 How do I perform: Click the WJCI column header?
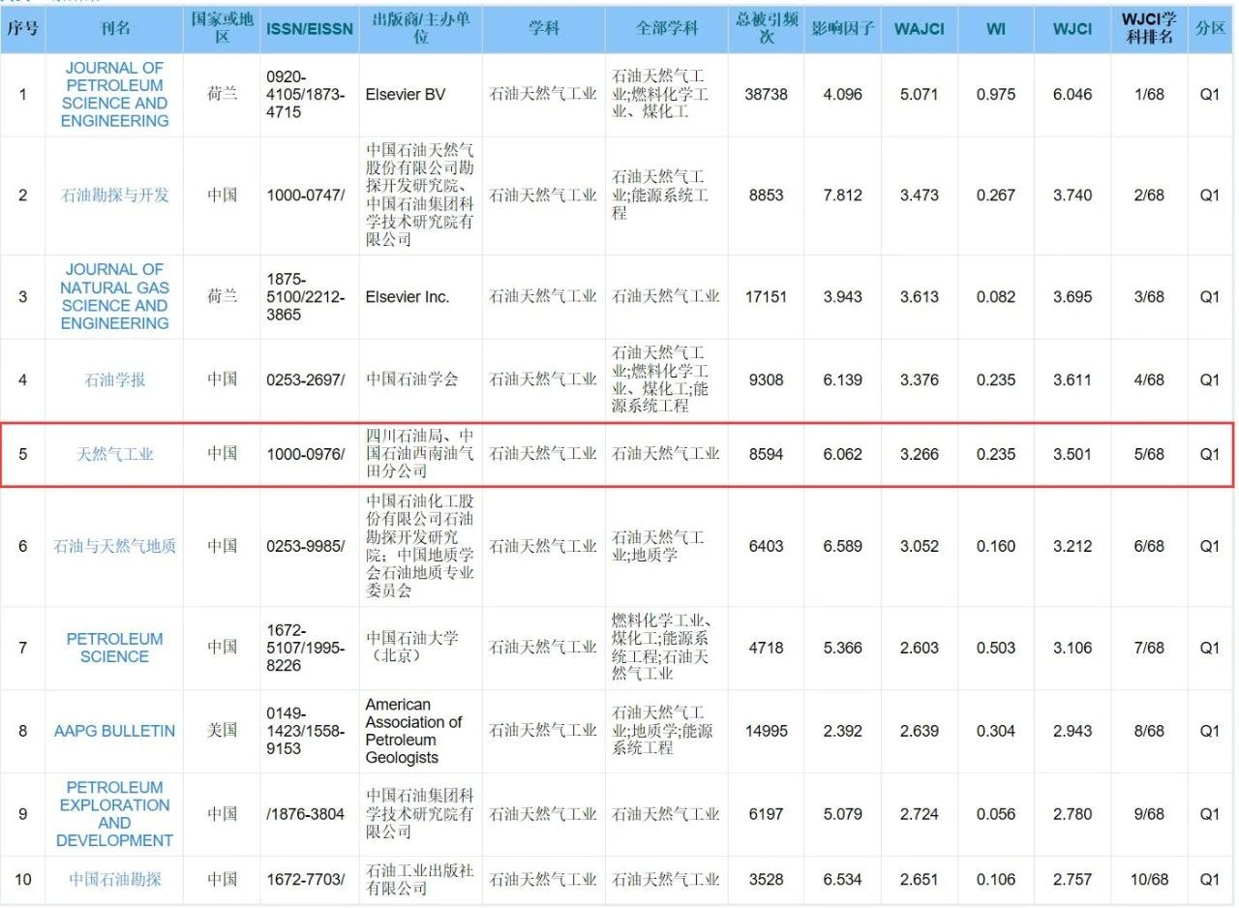(x=1073, y=29)
